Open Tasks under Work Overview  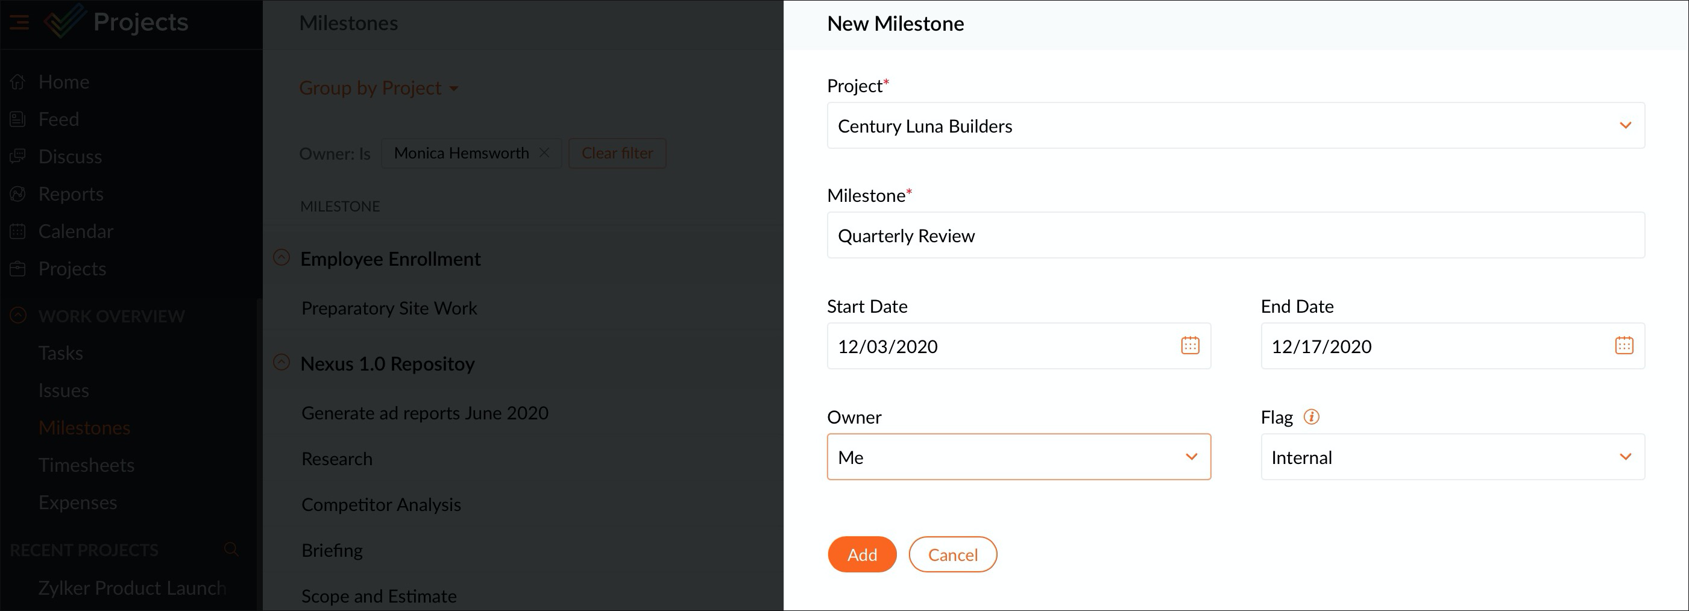coord(60,353)
